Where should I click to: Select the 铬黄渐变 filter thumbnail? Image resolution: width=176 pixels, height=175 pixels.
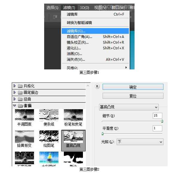tap(24, 136)
